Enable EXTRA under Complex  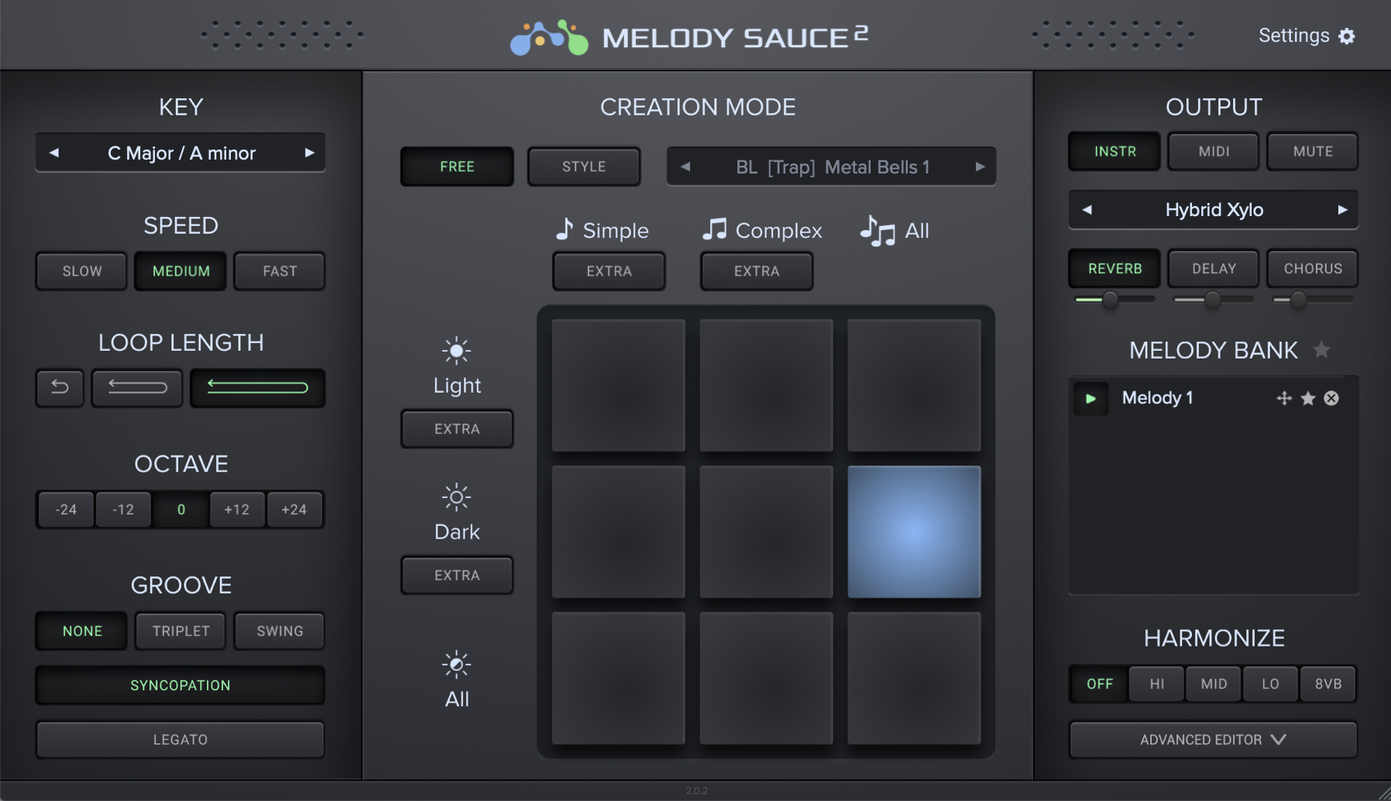point(757,271)
